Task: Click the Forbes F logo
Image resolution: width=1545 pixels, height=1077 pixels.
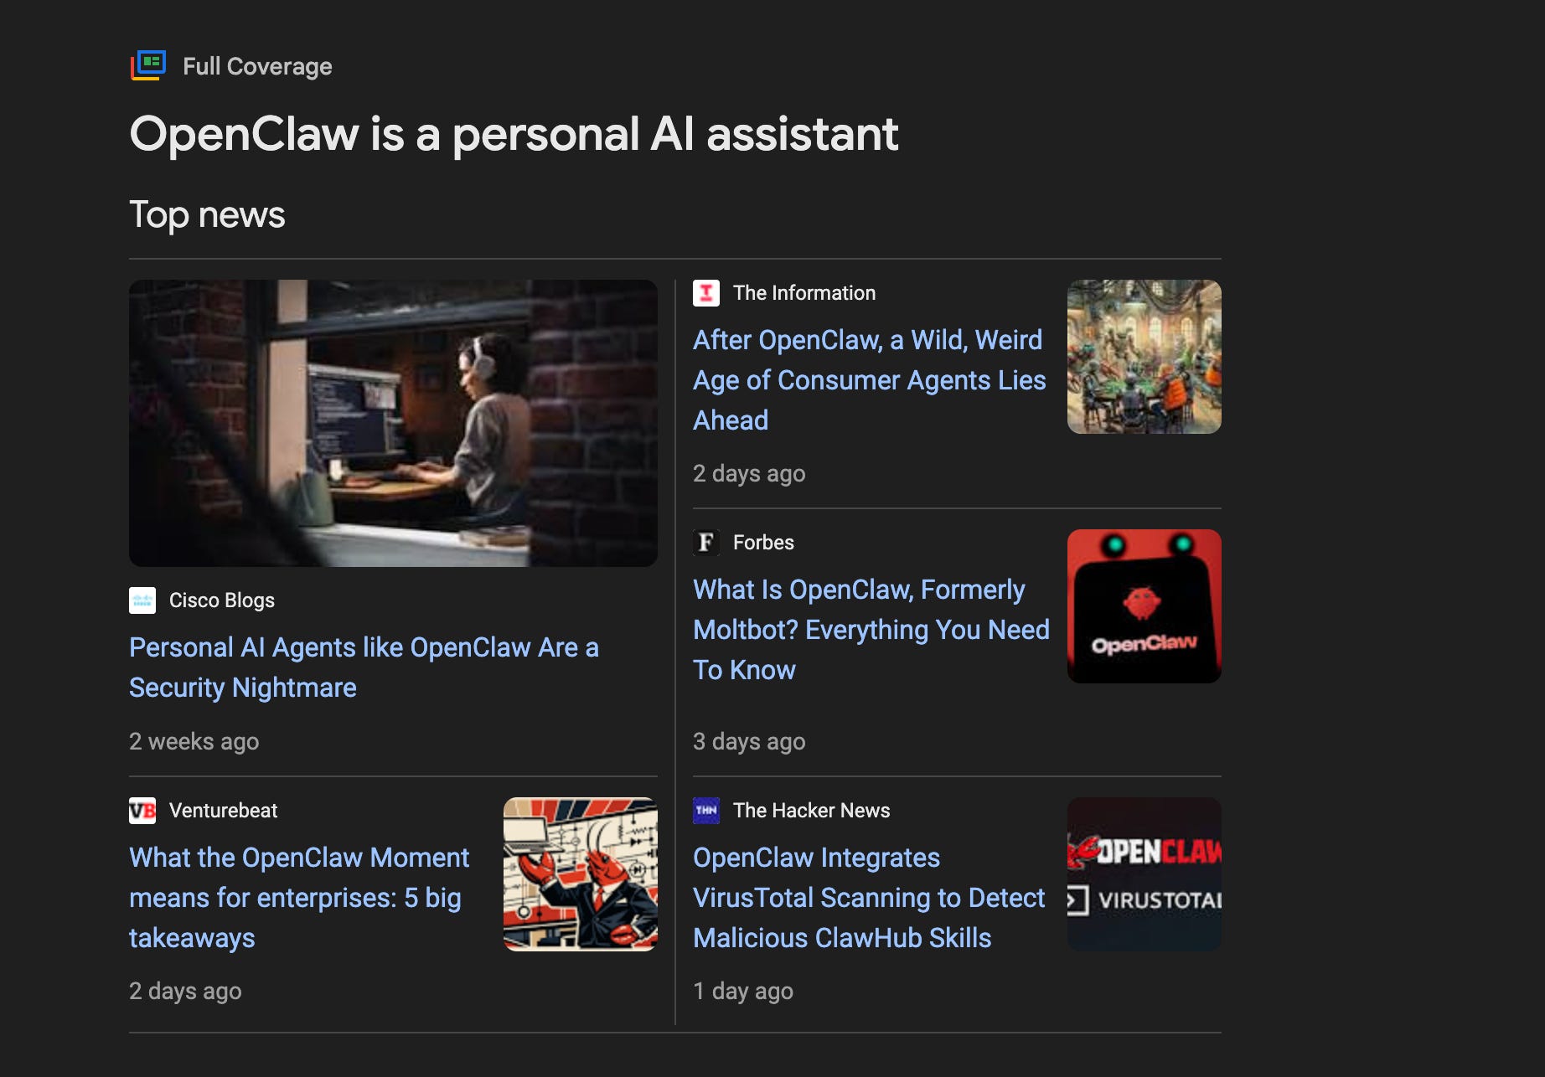Action: coord(706,543)
